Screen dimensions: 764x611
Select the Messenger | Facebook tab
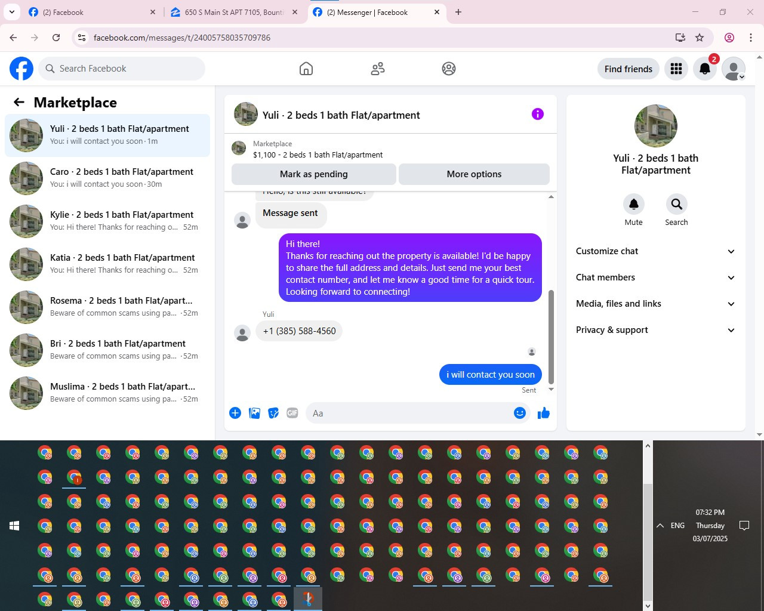click(x=377, y=12)
